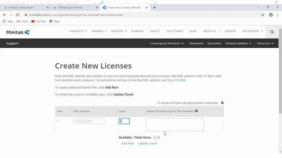Image resolution: width=282 pixels, height=158 pixels.
Task: Open a new browser tab with plus
Action: 154,7
